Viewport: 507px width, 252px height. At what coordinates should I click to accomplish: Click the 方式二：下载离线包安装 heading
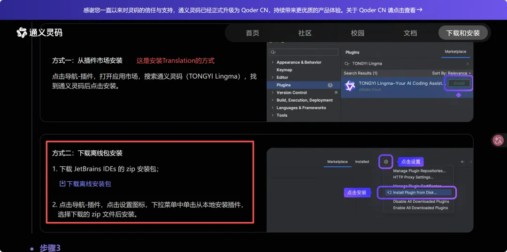tap(87, 153)
